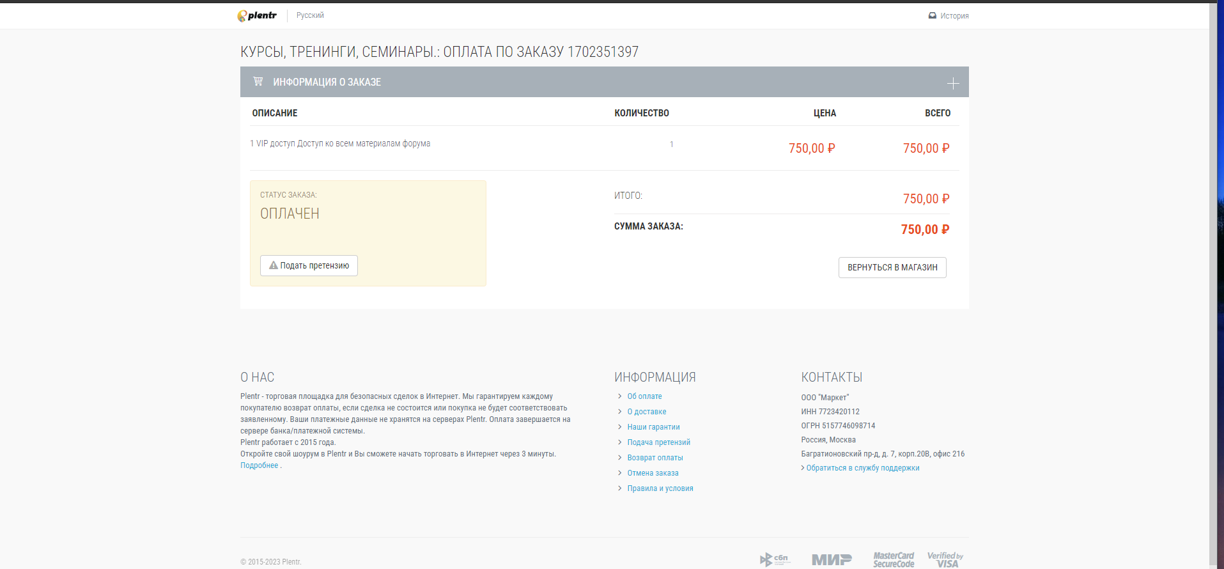Click the О НАС heading
Image resolution: width=1224 pixels, height=569 pixels.
click(x=257, y=377)
